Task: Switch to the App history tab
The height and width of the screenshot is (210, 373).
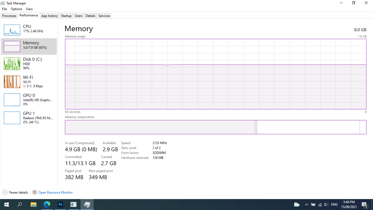Action: (49, 16)
